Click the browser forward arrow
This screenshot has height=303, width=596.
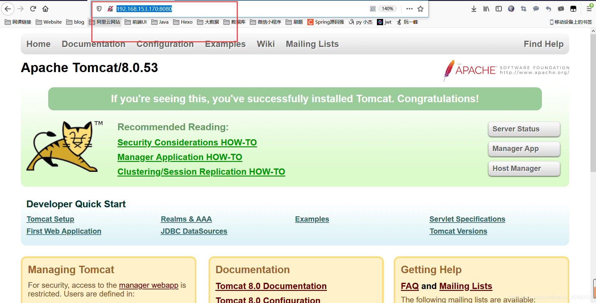point(21,9)
